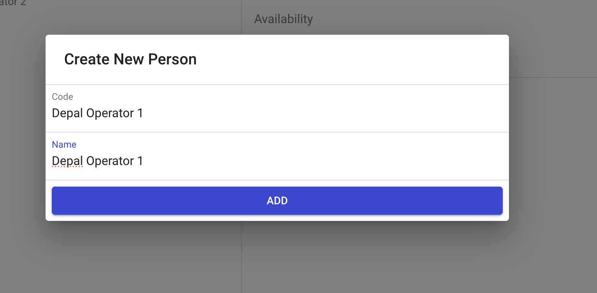Click the Availability heading behind the dialog
This screenshot has width=597, height=293.
283,19
